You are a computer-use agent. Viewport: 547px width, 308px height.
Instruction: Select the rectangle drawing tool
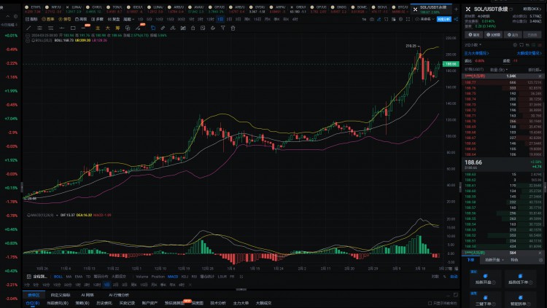click(x=73, y=28)
